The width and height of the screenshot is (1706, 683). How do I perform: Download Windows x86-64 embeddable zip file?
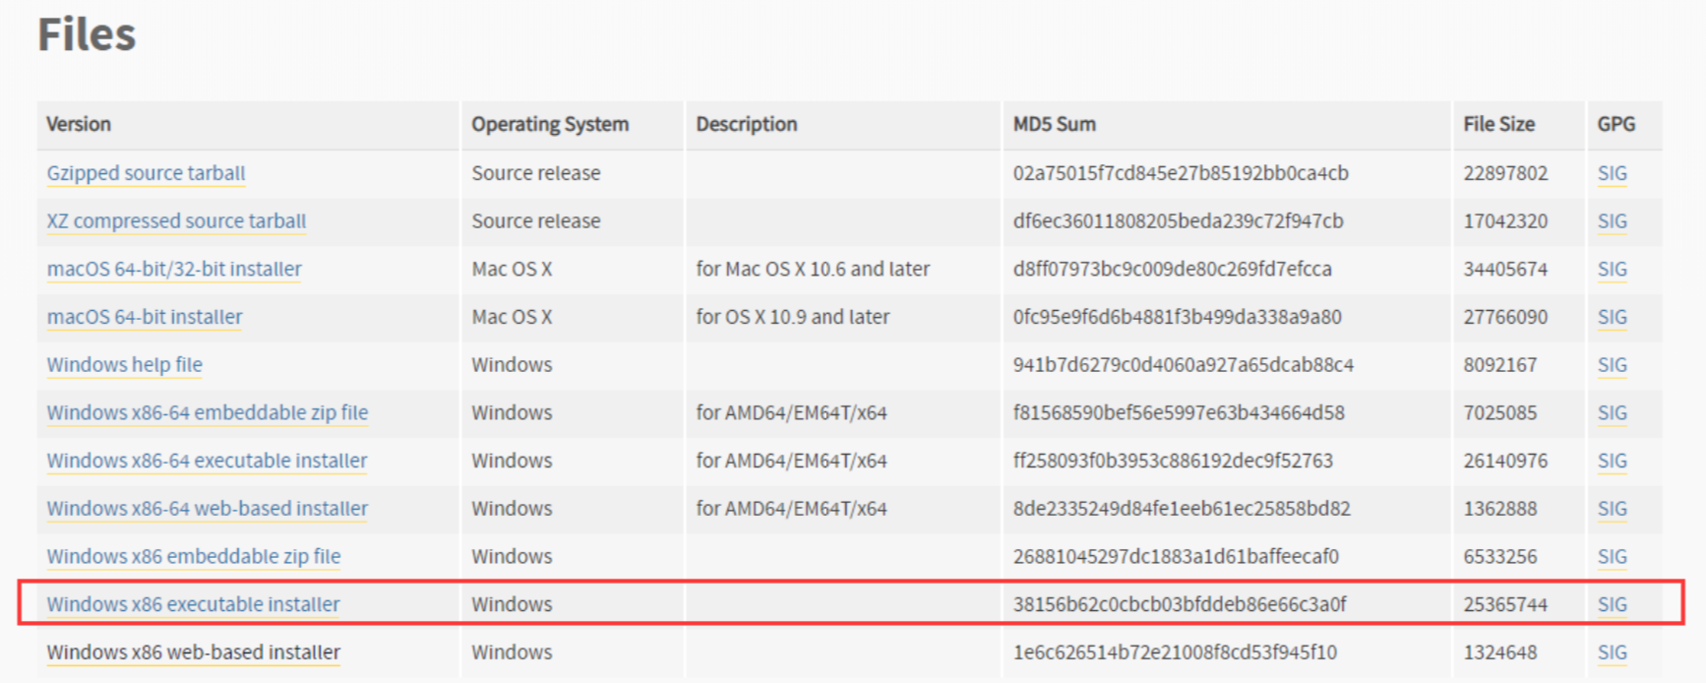pos(208,413)
